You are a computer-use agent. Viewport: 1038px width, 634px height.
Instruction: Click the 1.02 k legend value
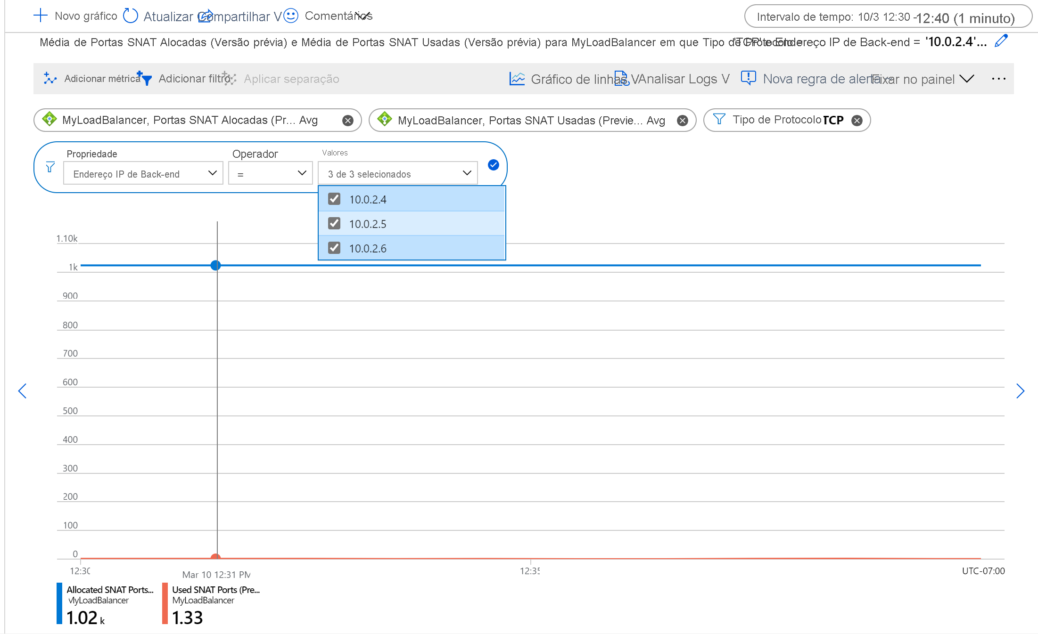click(x=85, y=618)
